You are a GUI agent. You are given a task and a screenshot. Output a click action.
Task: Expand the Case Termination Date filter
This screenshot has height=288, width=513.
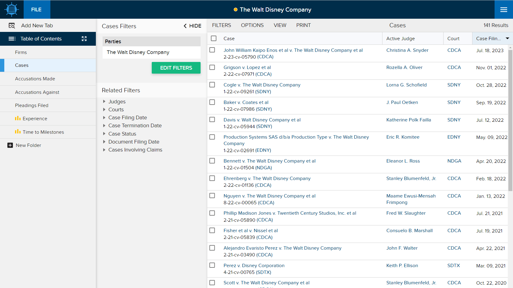[x=104, y=125]
